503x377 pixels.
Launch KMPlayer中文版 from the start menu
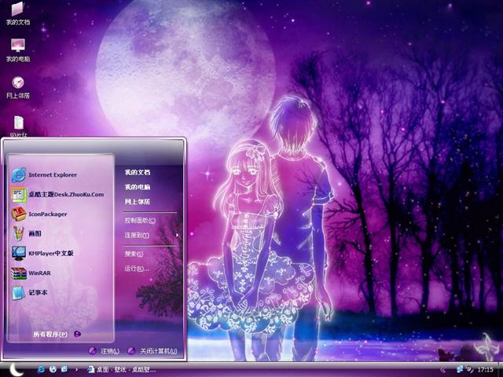[52, 254]
